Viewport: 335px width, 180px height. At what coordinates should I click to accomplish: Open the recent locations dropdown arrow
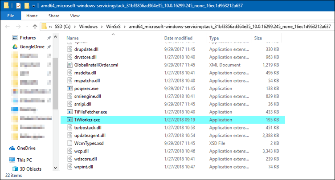pyautogui.click(x=27, y=27)
